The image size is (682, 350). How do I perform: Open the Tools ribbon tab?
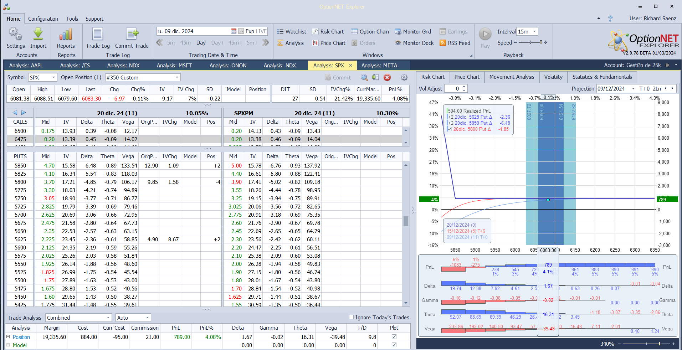72,19
